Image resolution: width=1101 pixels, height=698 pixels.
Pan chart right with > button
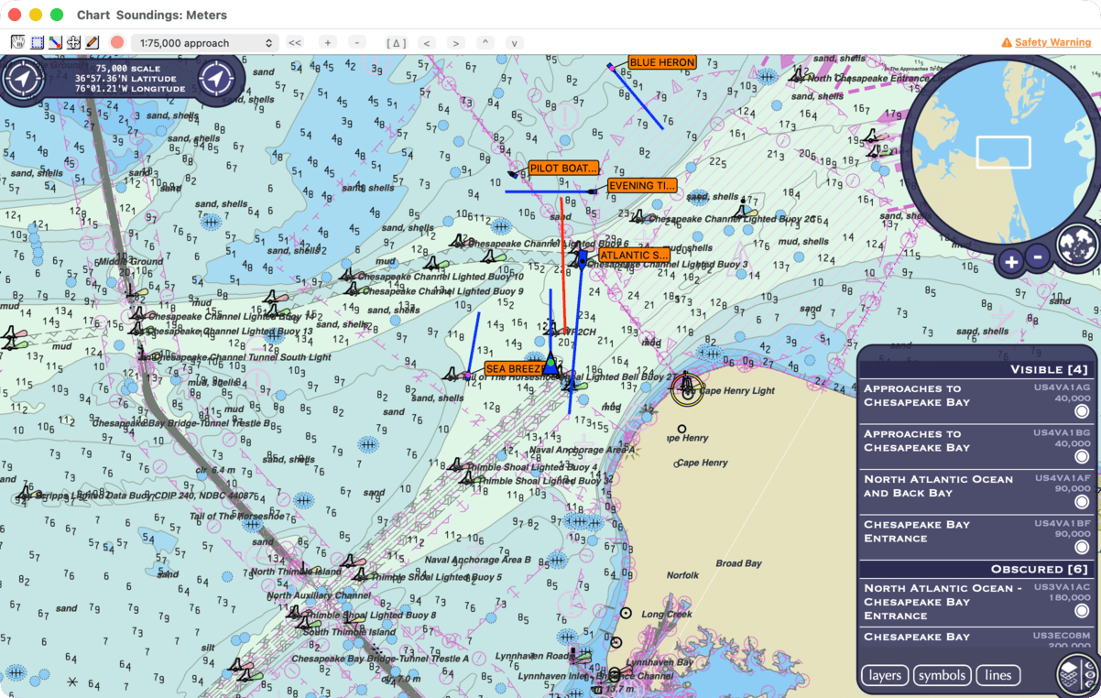(x=455, y=43)
